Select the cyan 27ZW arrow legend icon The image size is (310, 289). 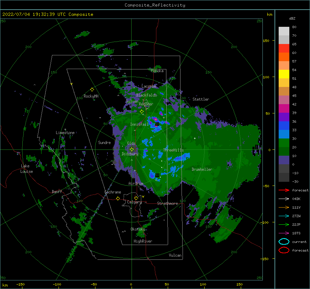284,216
